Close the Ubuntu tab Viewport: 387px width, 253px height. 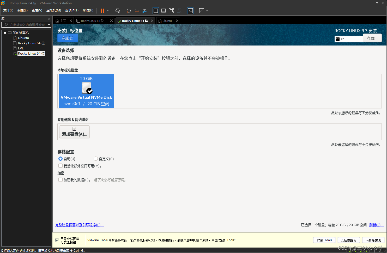coord(177,21)
